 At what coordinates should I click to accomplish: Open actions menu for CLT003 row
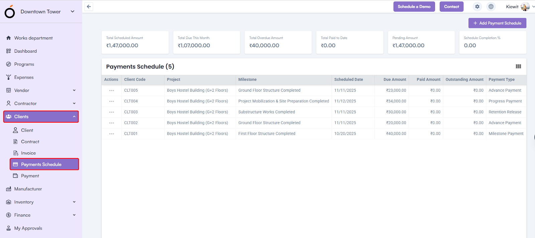pyautogui.click(x=111, y=112)
